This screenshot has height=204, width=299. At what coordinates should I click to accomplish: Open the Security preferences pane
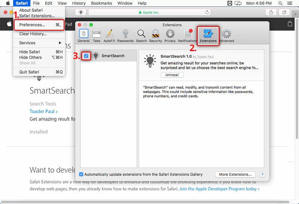(155, 36)
